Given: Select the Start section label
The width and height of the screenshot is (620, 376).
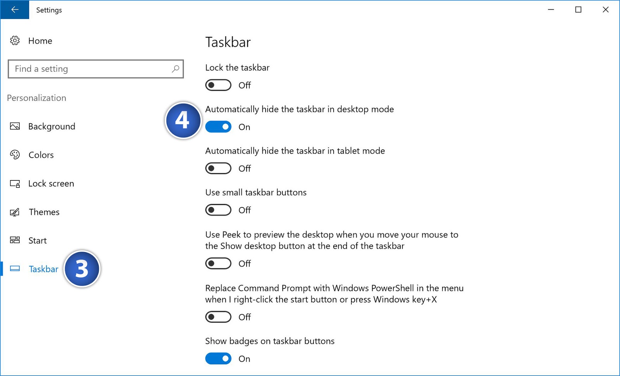Looking at the screenshot, I should coord(38,240).
